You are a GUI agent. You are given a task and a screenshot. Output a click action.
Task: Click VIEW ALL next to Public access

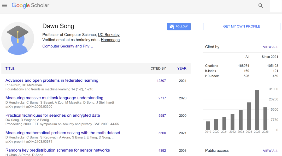(271, 151)
